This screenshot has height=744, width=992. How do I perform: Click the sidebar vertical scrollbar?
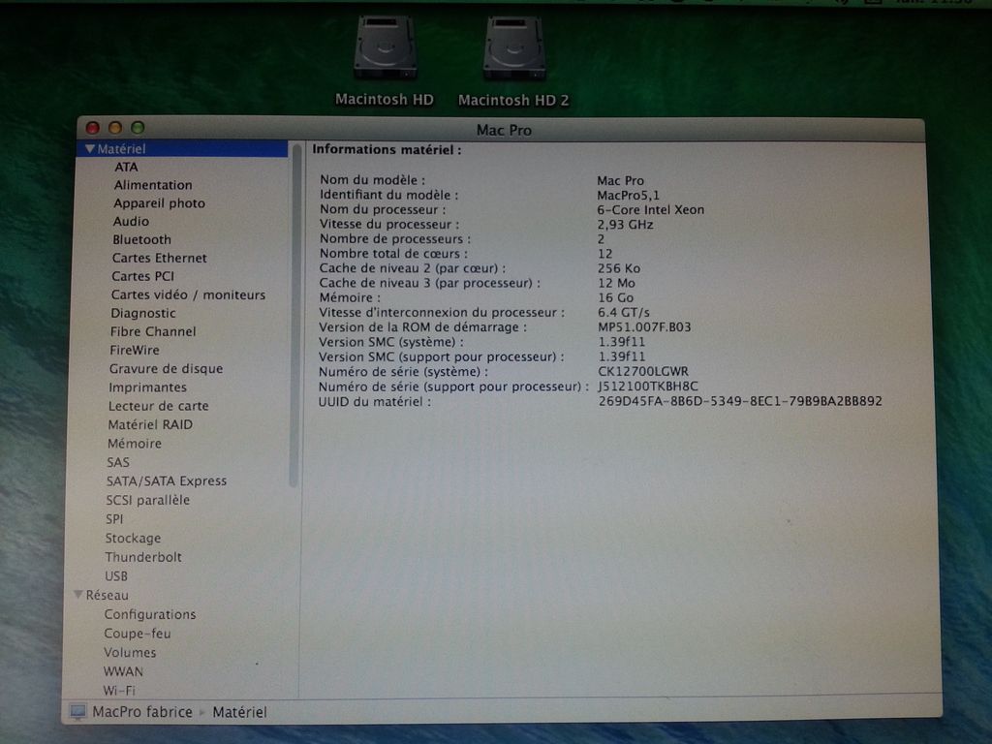294,317
